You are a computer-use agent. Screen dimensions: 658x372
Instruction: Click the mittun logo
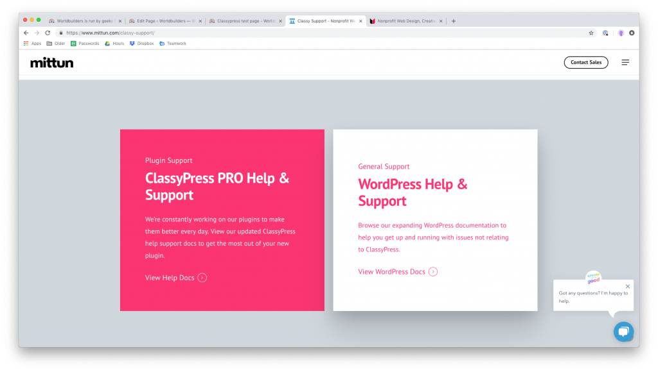(x=51, y=63)
